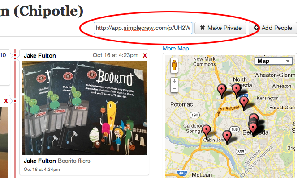
Task: Focus the simplecrew share URL field
Action: pos(143,28)
